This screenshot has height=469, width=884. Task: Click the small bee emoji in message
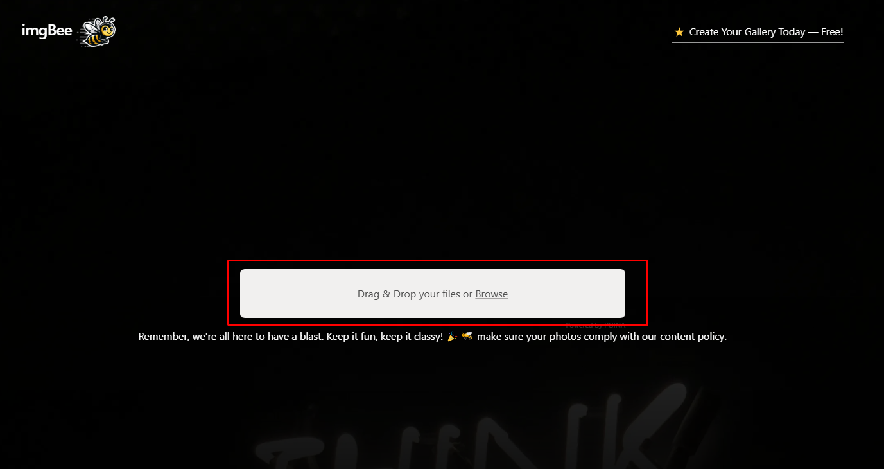pos(467,336)
